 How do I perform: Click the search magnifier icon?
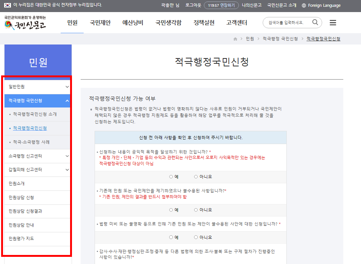coord(315,23)
